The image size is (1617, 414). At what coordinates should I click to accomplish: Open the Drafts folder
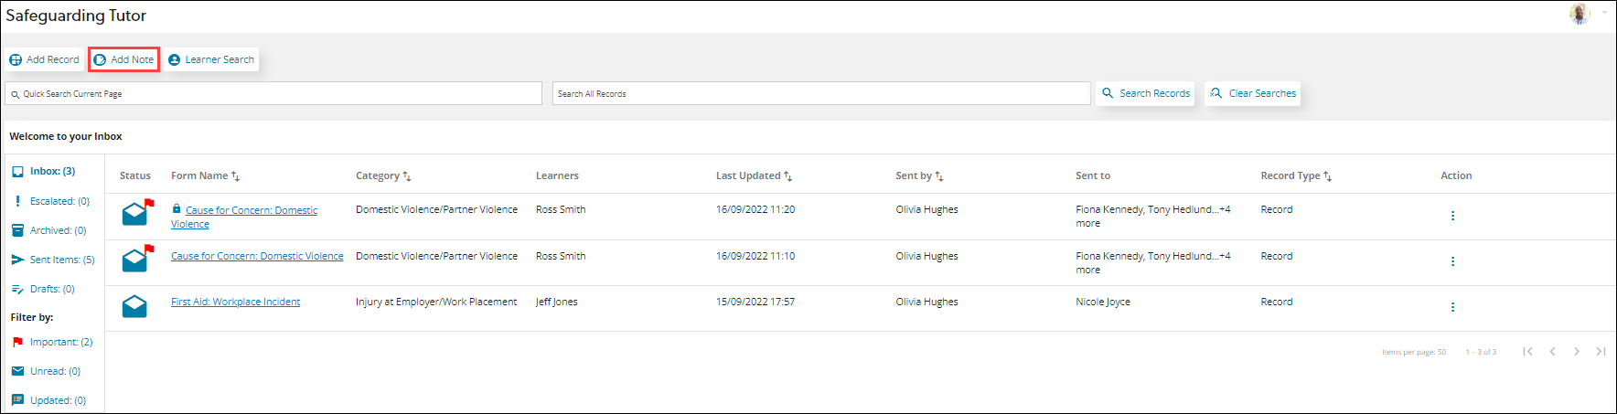pos(51,289)
